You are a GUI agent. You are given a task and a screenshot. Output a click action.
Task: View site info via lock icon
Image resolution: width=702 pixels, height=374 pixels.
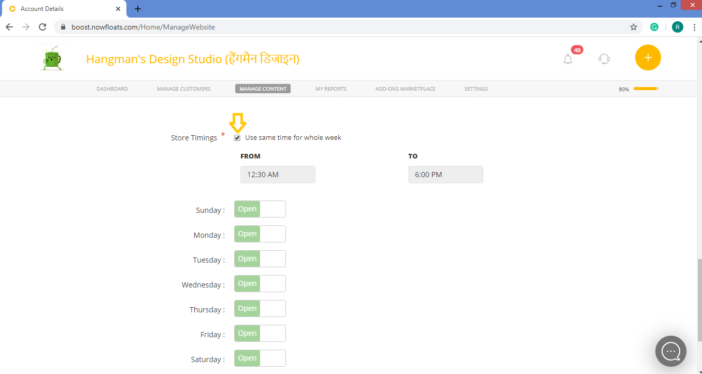(x=64, y=27)
